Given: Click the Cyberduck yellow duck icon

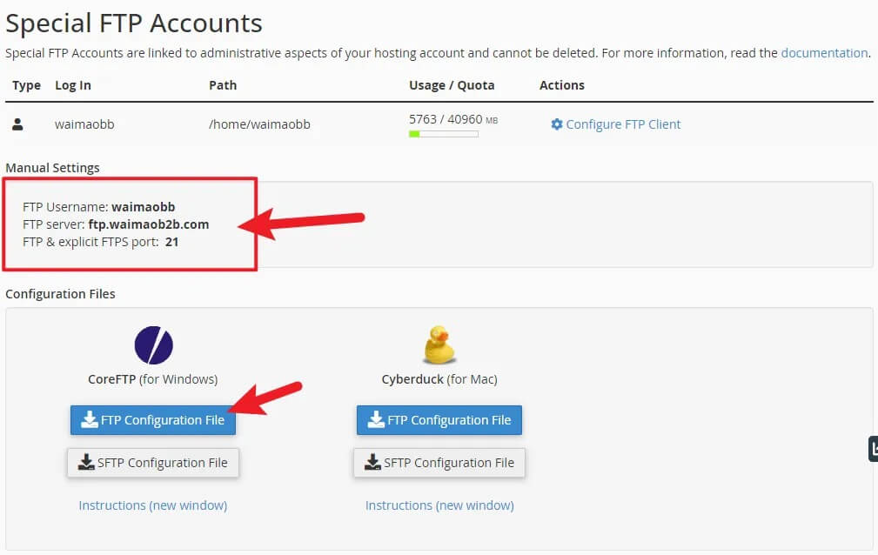Looking at the screenshot, I should coord(439,344).
